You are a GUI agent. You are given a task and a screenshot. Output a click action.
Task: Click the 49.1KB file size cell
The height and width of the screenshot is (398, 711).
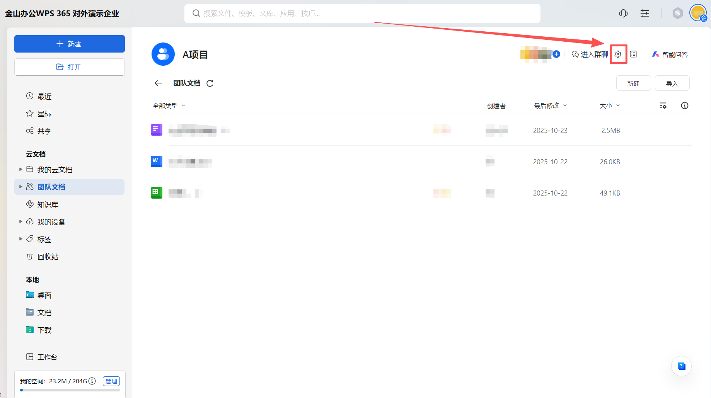(610, 193)
